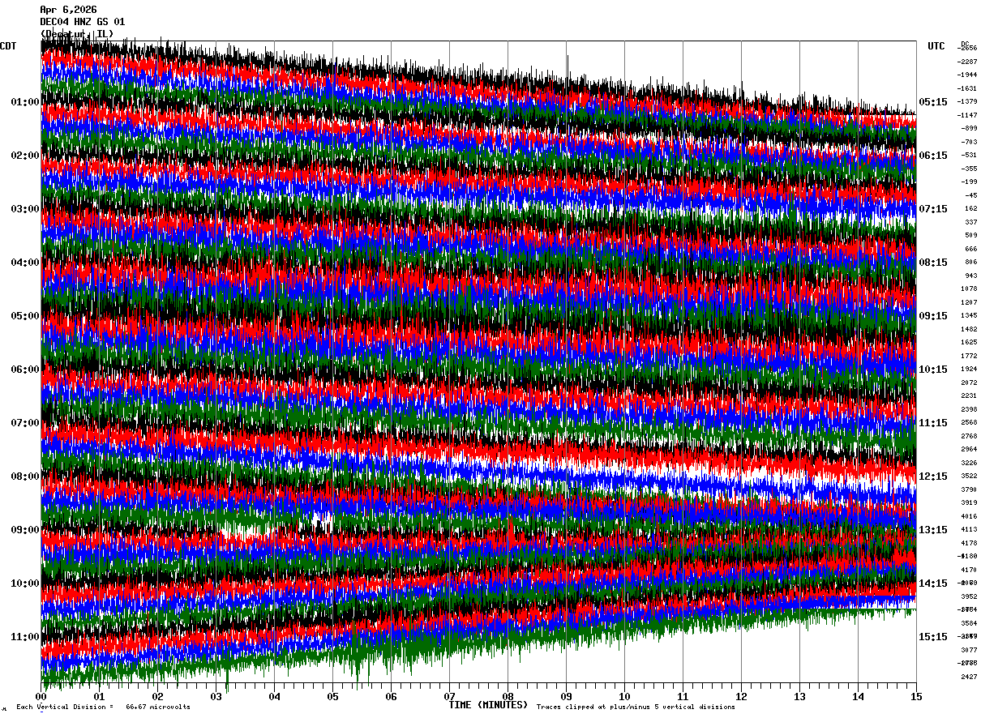Click the "02:00" CDT row label
981x718 pixels.
25,156
